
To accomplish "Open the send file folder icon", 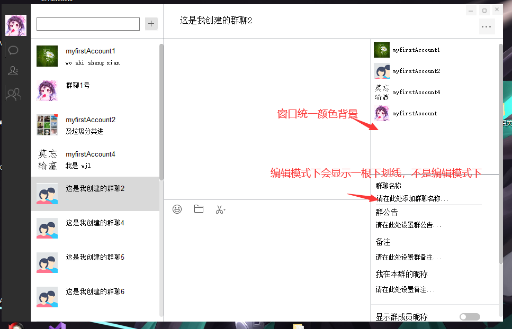I will (x=199, y=209).
